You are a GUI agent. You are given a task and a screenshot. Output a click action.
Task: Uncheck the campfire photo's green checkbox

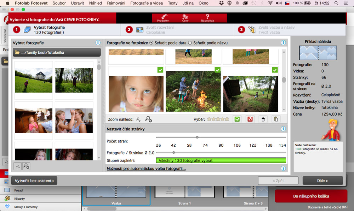tap(218, 70)
